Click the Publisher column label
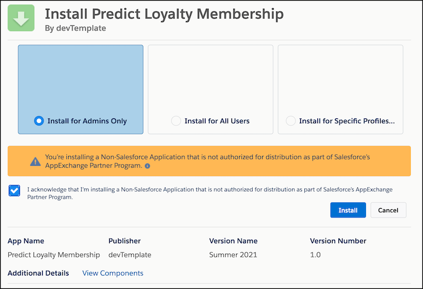This screenshot has height=289, width=423. (x=125, y=241)
